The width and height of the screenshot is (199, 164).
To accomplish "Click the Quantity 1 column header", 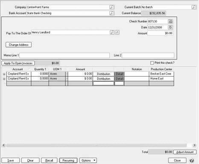I will point(40,69).
